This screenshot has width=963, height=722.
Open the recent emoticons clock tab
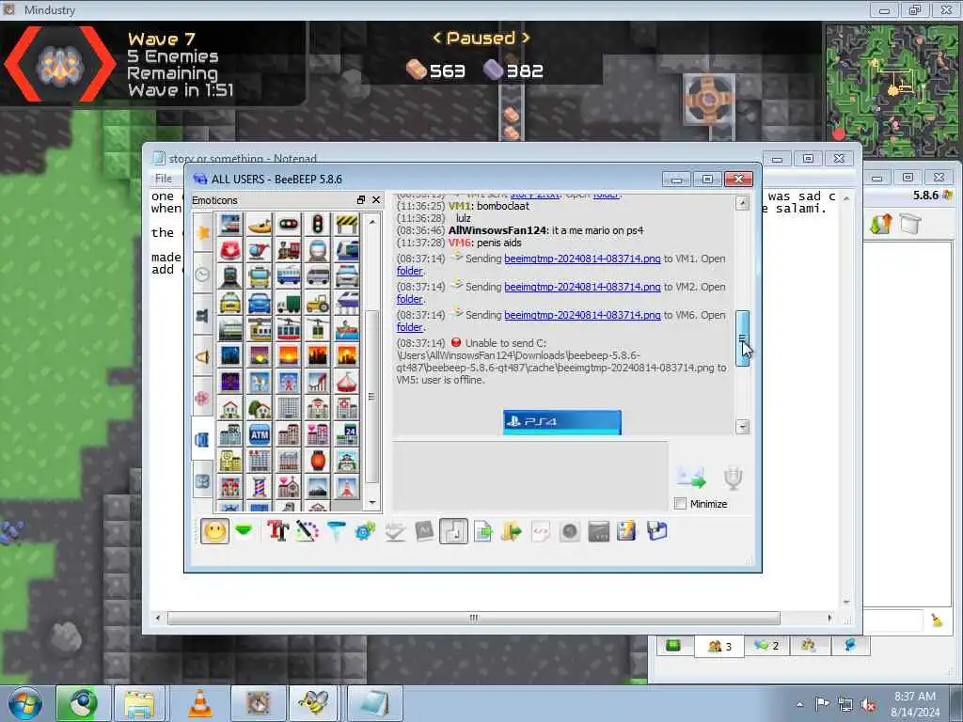point(203,275)
